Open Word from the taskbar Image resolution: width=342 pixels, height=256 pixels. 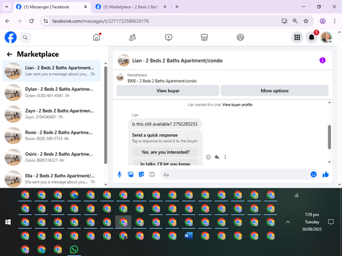(x=189, y=236)
